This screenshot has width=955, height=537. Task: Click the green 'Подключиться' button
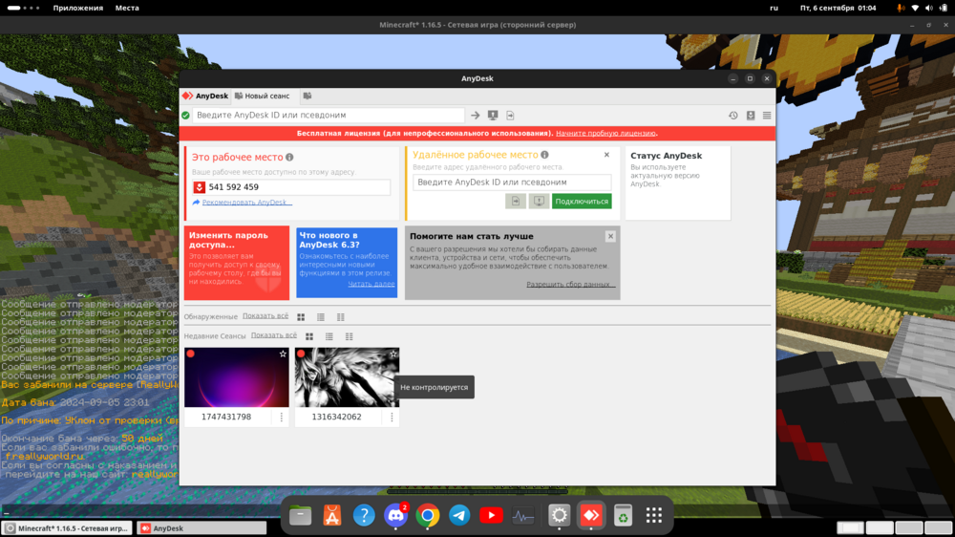[582, 202]
